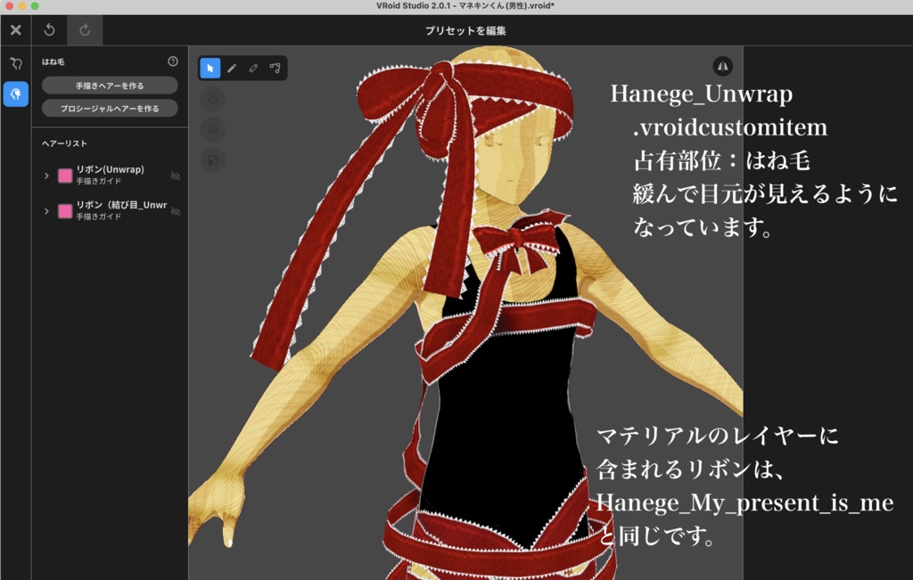Select the arrow selection tool
913x580 pixels.
click(210, 69)
